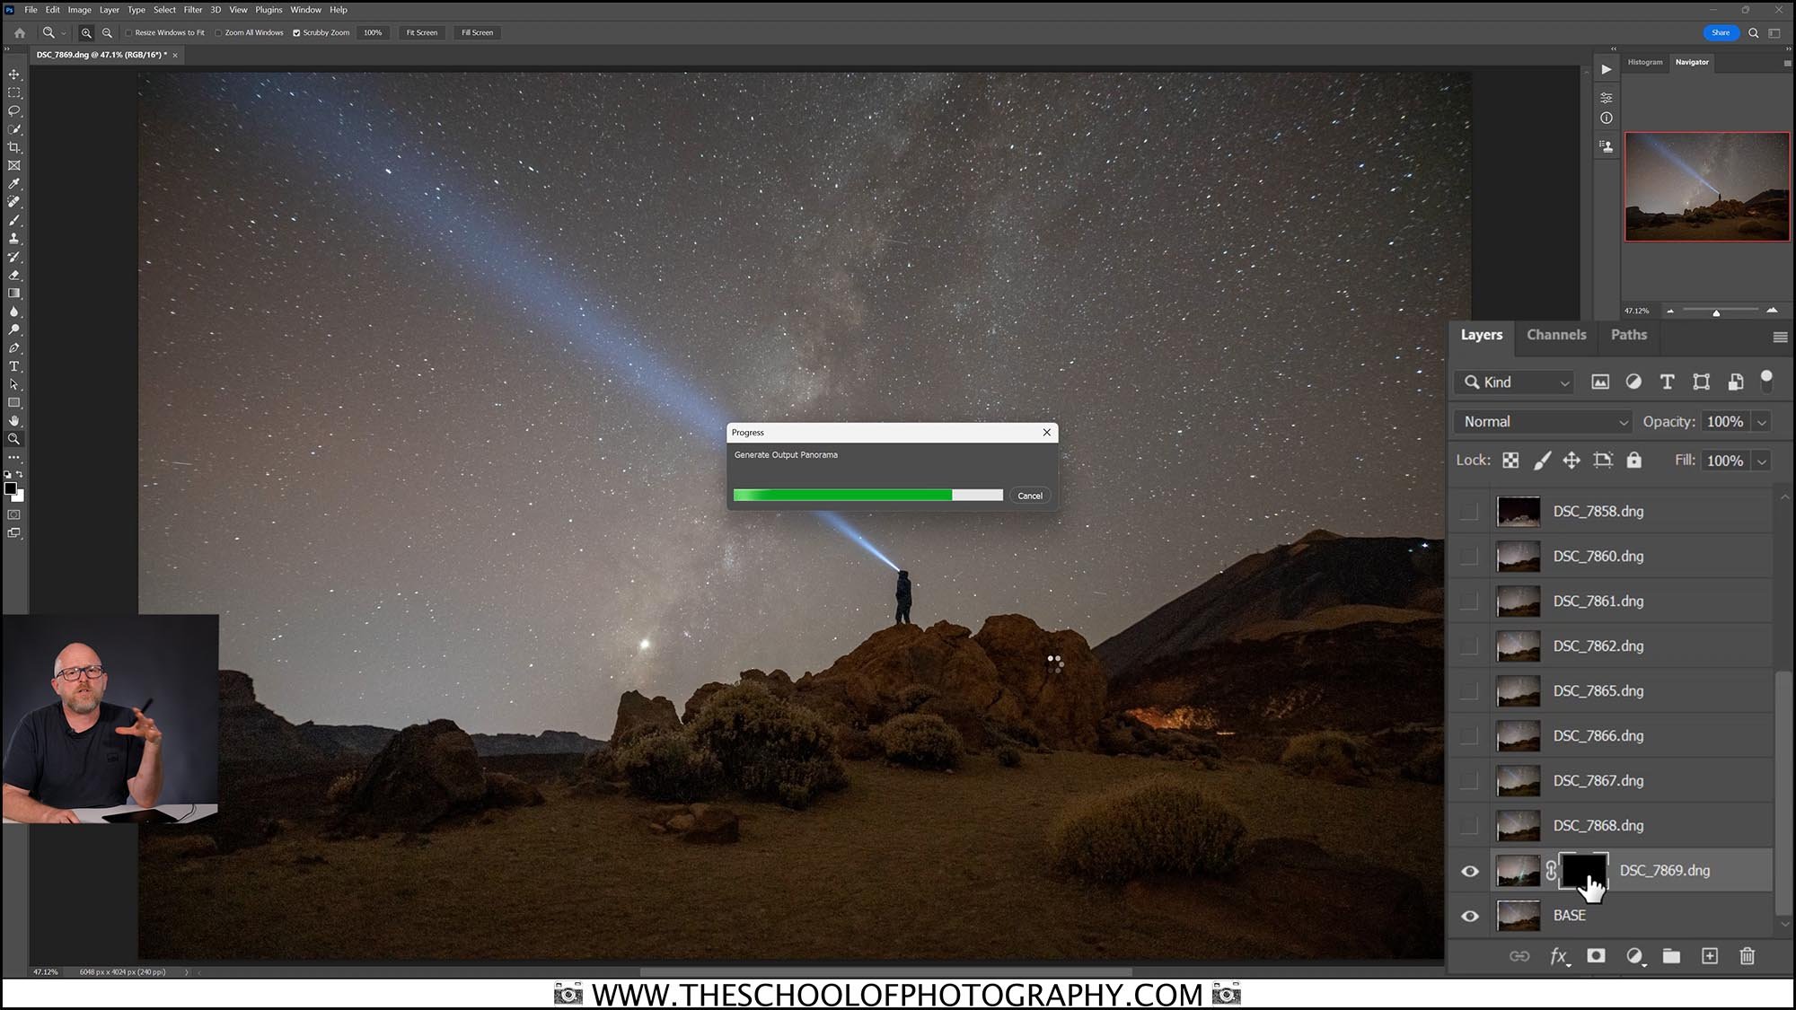Click the lock all padlock icon
1796x1010 pixels.
1633,461
